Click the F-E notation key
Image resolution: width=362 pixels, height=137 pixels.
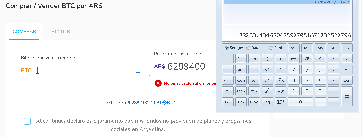click(228, 102)
